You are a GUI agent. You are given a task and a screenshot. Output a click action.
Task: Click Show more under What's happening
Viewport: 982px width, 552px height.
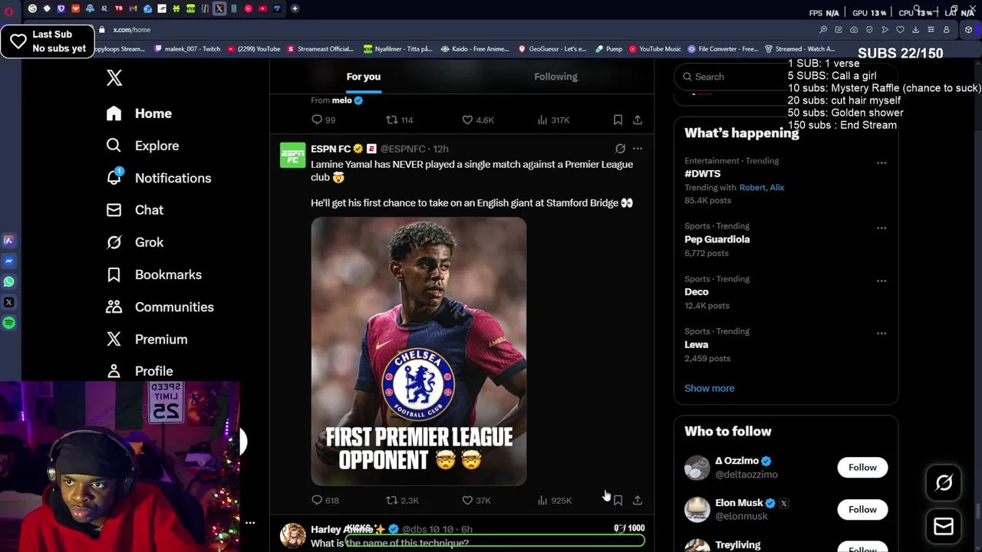pos(709,388)
